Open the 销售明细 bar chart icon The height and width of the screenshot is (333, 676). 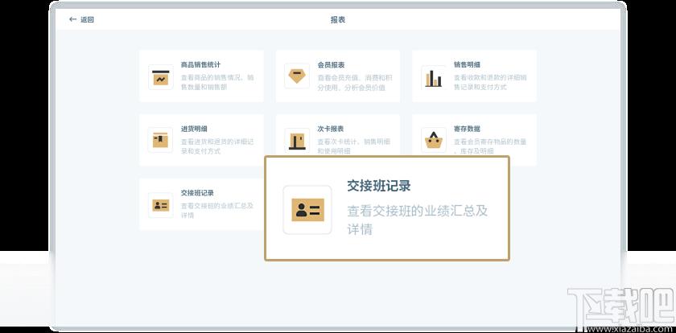[x=433, y=77]
